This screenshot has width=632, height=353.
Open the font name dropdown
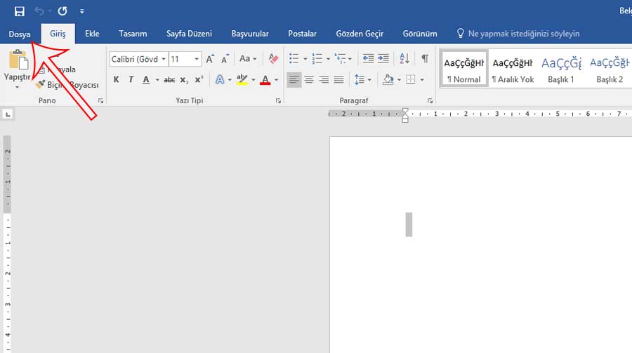pos(164,59)
